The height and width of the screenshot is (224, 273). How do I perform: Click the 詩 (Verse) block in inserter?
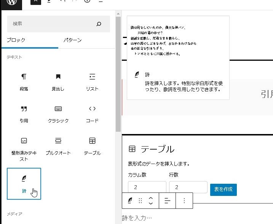(24, 184)
